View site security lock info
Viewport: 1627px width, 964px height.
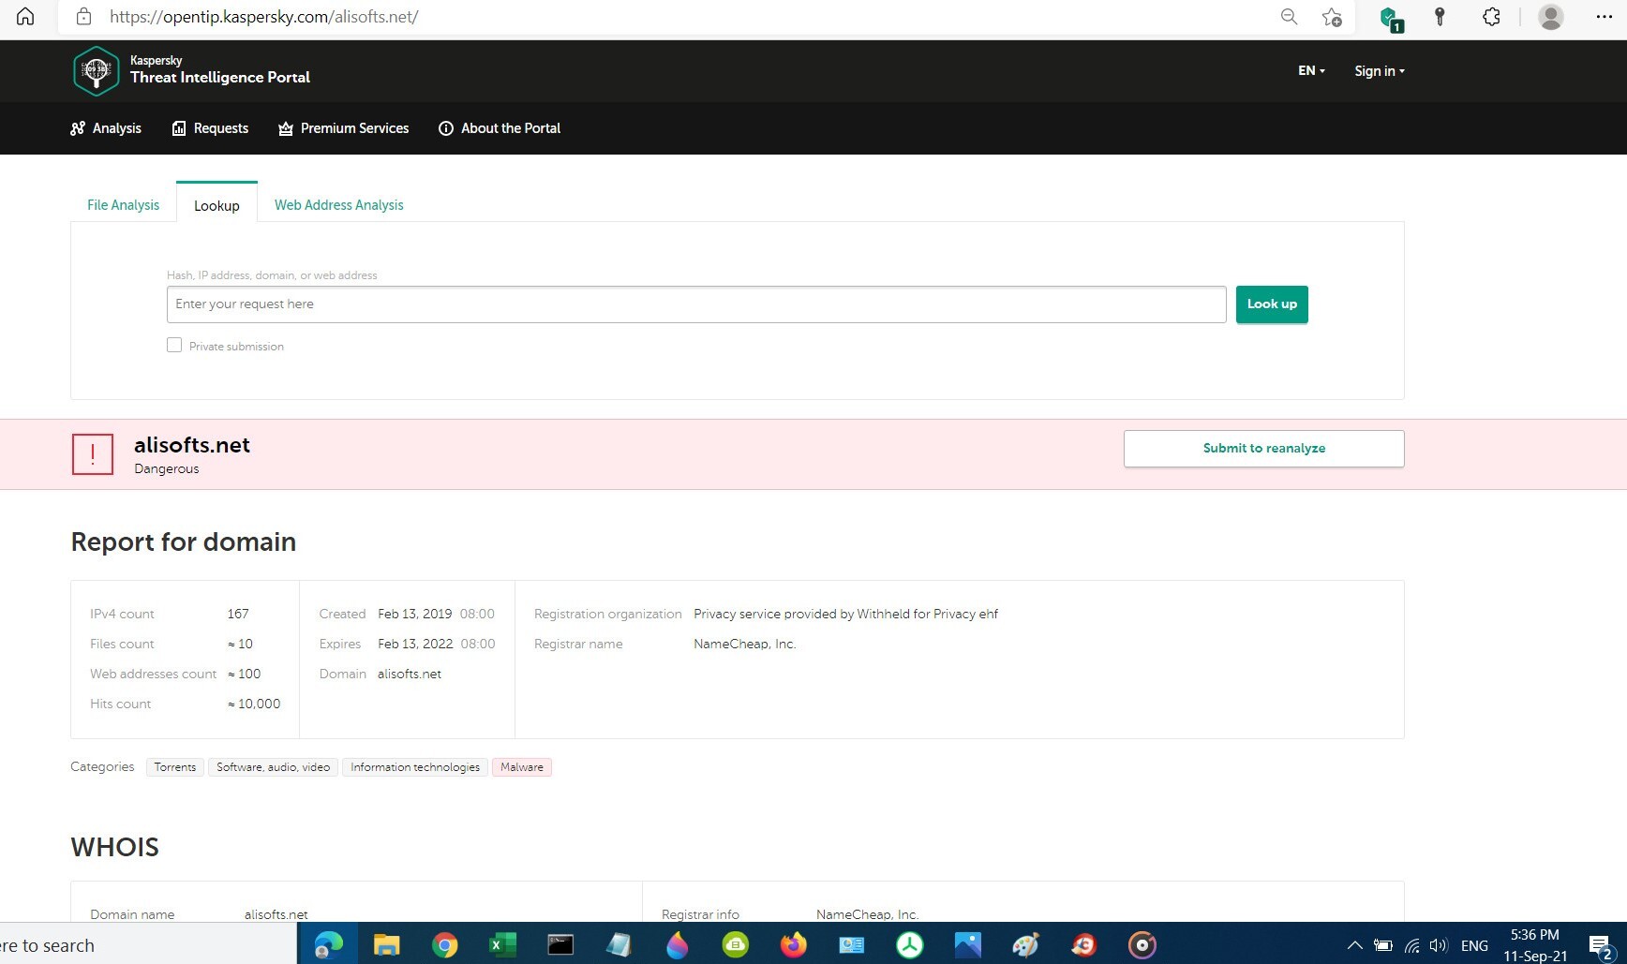[x=83, y=17]
